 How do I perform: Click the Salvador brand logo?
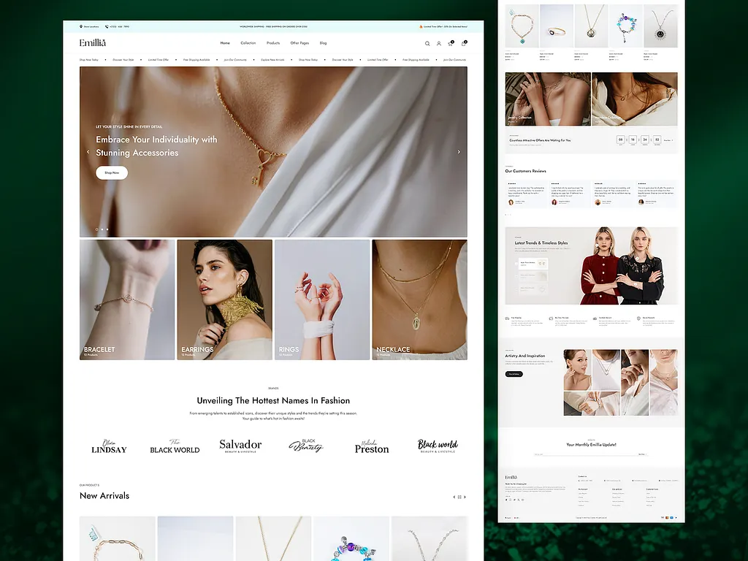pyautogui.click(x=240, y=446)
